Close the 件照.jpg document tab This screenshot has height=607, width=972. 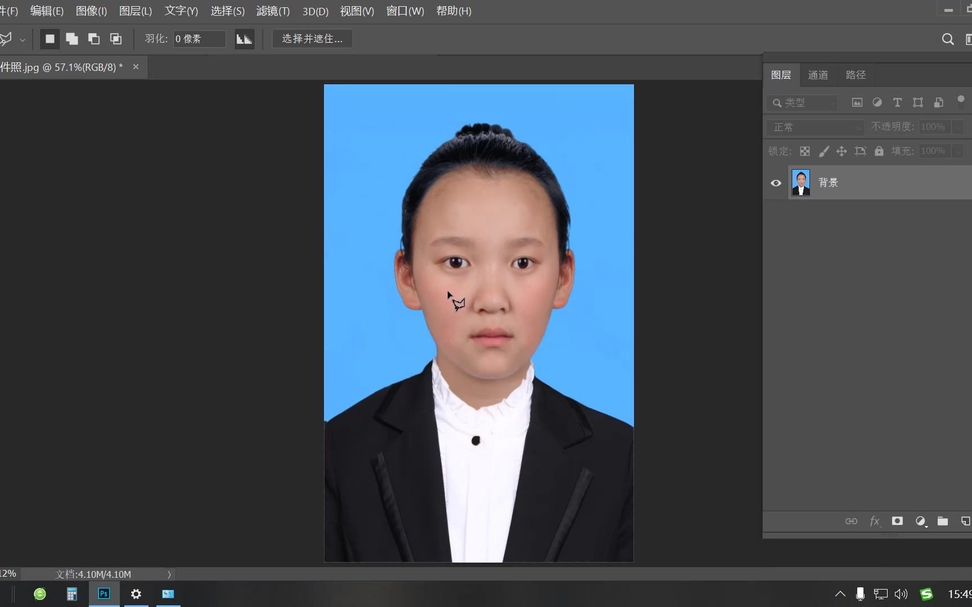(136, 67)
